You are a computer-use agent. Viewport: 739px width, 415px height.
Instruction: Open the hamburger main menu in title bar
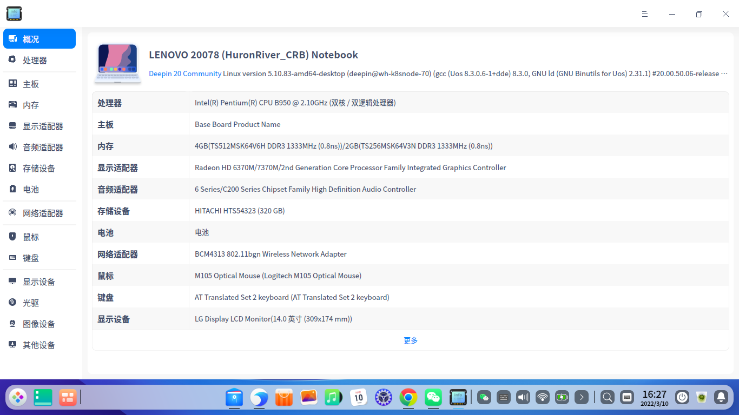[645, 14]
